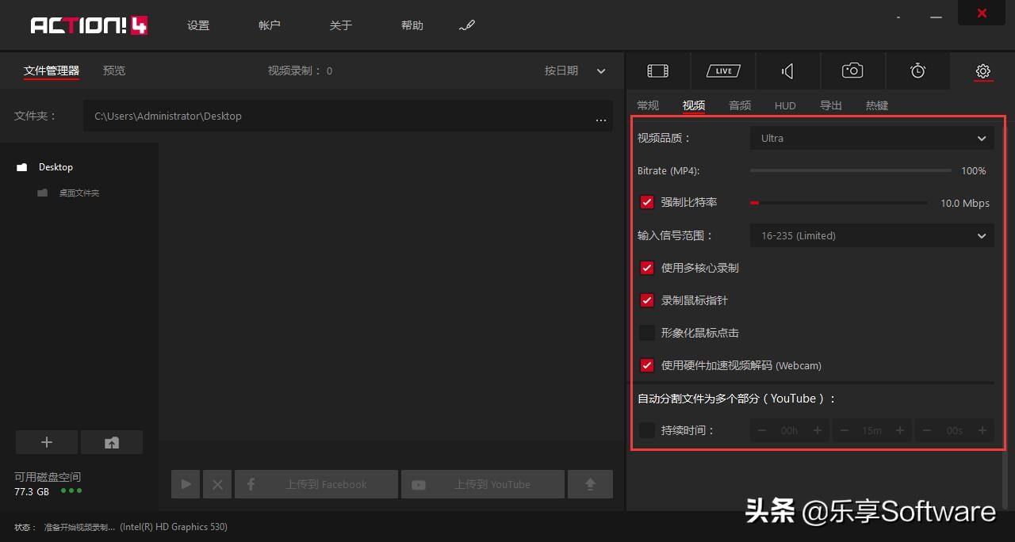Click the folder path input field
This screenshot has height=542, width=1015.
pyautogui.click(x=347, y=116)
